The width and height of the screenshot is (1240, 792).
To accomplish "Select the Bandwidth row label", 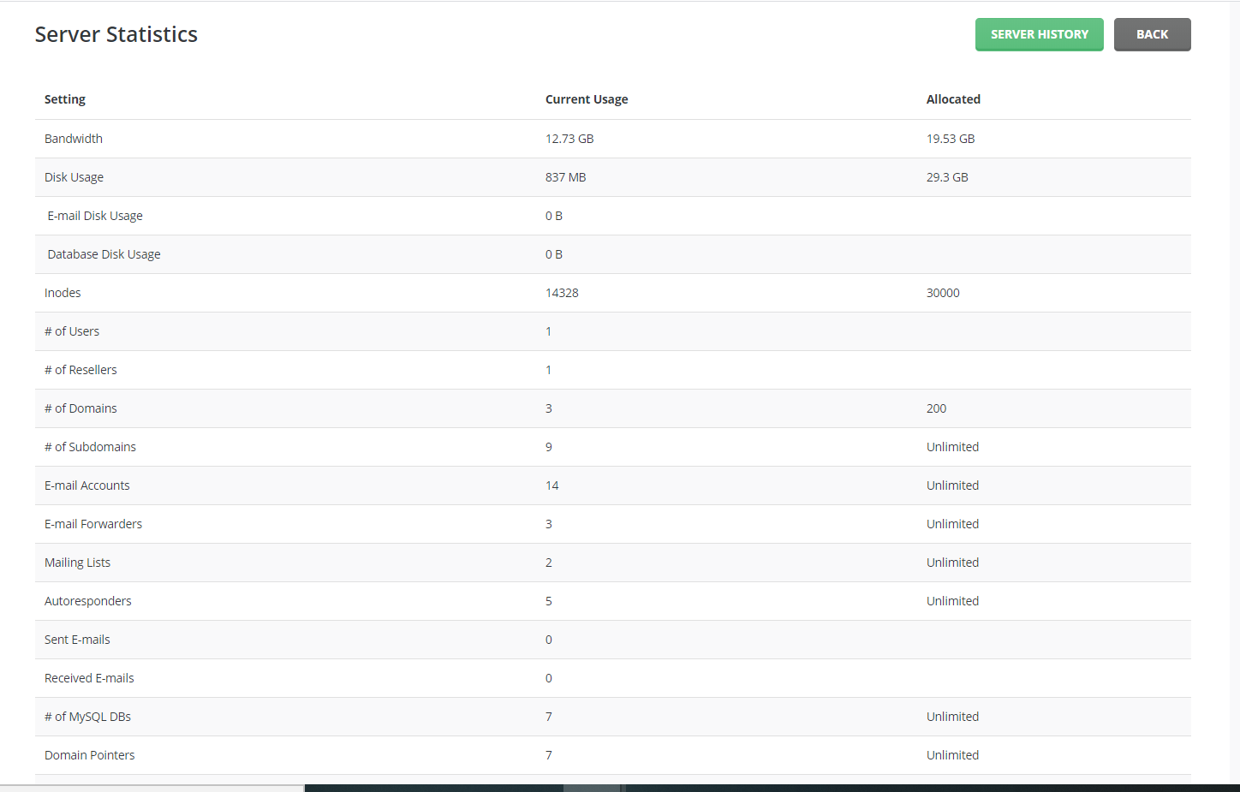I will pyautogui.click(x=74, y=139).
